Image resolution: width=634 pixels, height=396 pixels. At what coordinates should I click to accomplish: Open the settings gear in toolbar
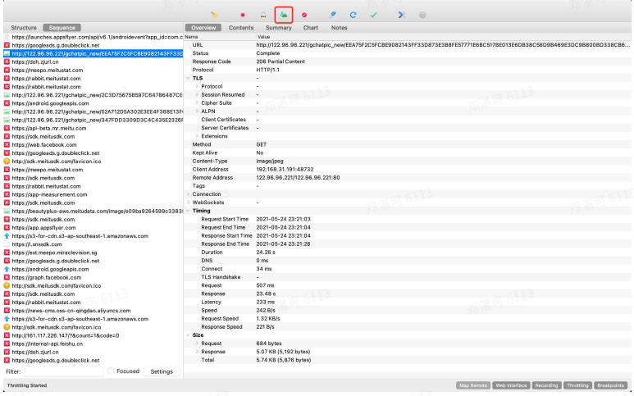click(422, 15)
